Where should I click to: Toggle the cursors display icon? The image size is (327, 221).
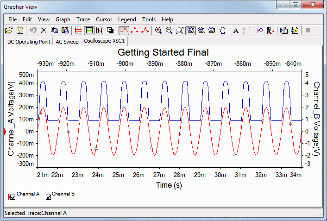coord(100,31)
